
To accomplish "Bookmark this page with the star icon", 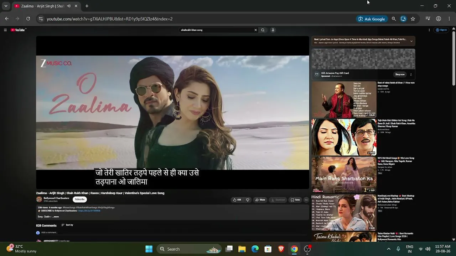I will coord(413,19).
